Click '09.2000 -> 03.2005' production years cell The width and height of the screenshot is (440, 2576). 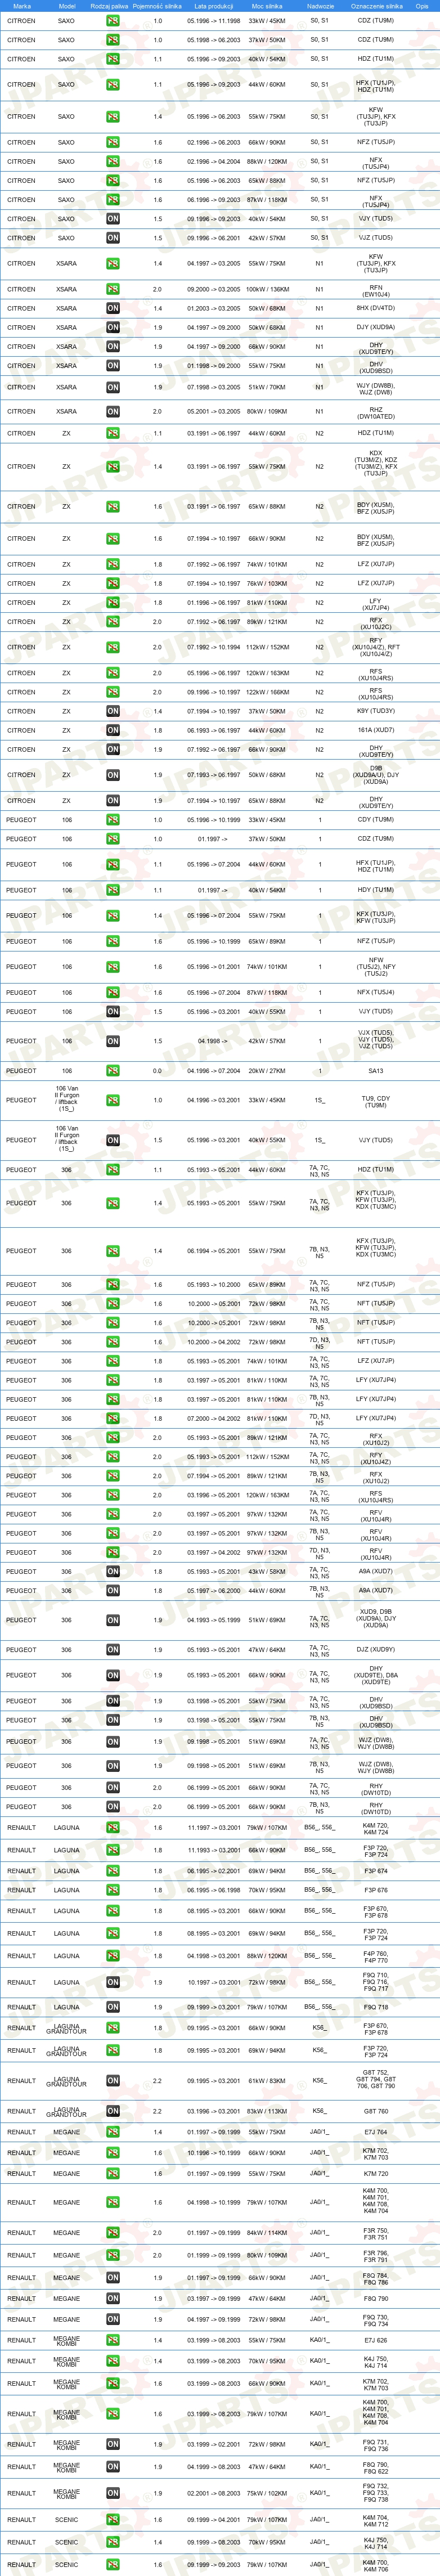tap(213, 289)
